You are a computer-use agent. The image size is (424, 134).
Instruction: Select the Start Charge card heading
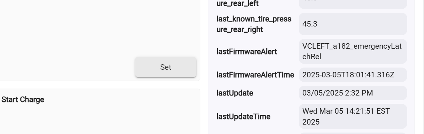(23, 100)
